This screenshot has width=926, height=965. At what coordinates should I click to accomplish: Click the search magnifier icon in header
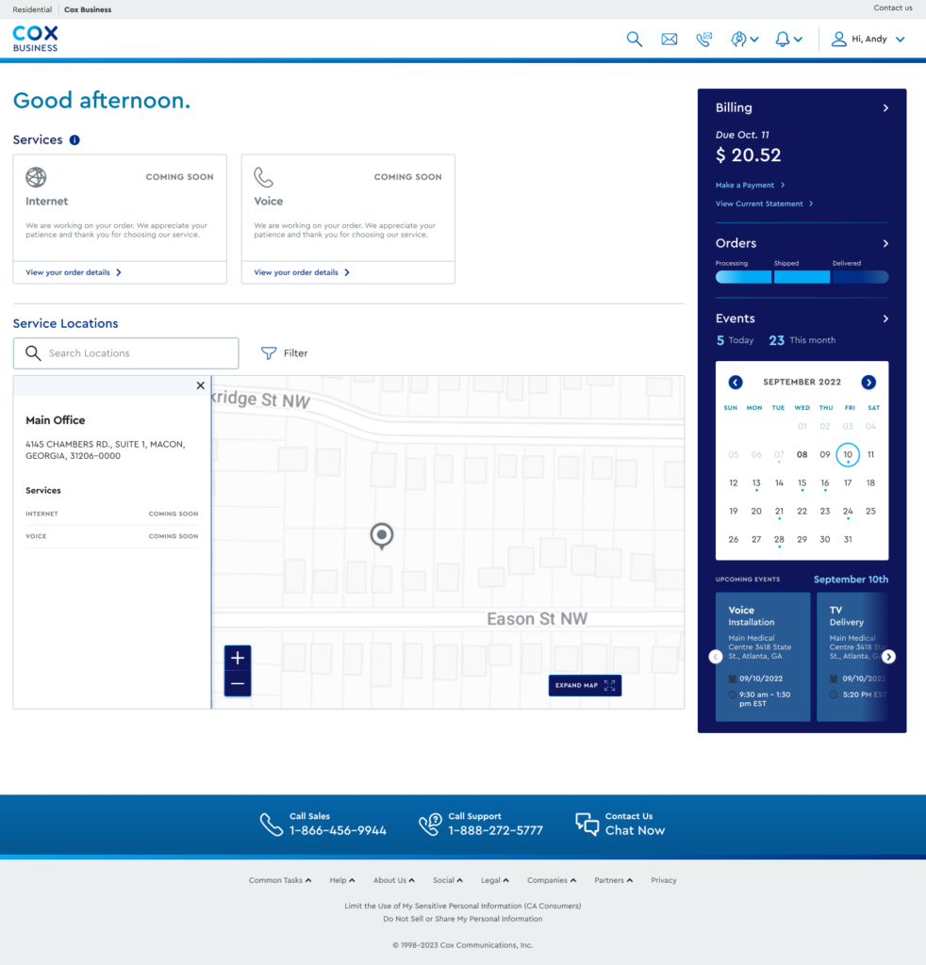click(635, 40)
